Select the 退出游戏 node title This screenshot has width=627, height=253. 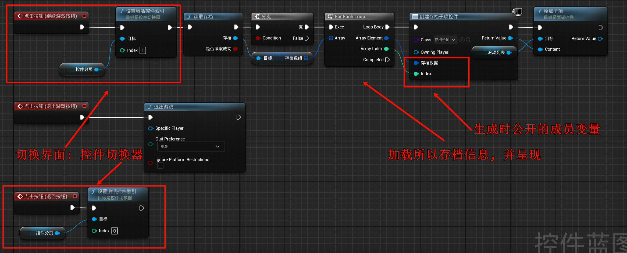pos(163,107)
